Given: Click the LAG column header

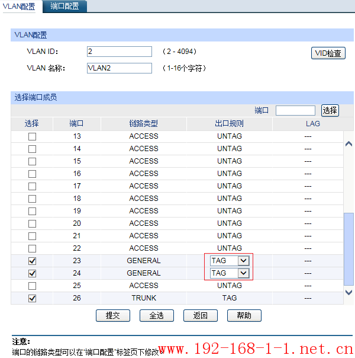Looking at the screenshot, I should coord(313,124).
